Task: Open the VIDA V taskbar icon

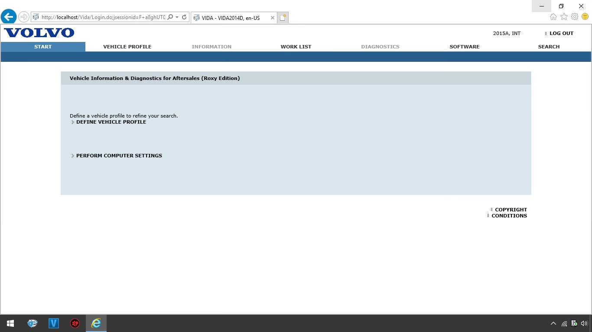Action: [x=54, y=323]
